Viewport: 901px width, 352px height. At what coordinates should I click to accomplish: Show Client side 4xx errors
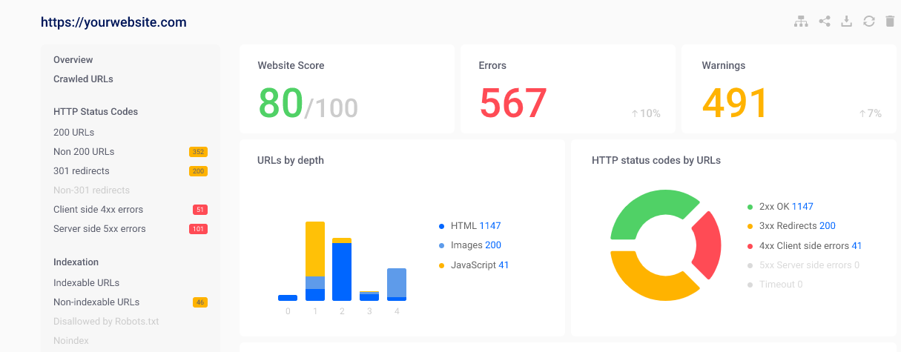click(x=98, y=210)
